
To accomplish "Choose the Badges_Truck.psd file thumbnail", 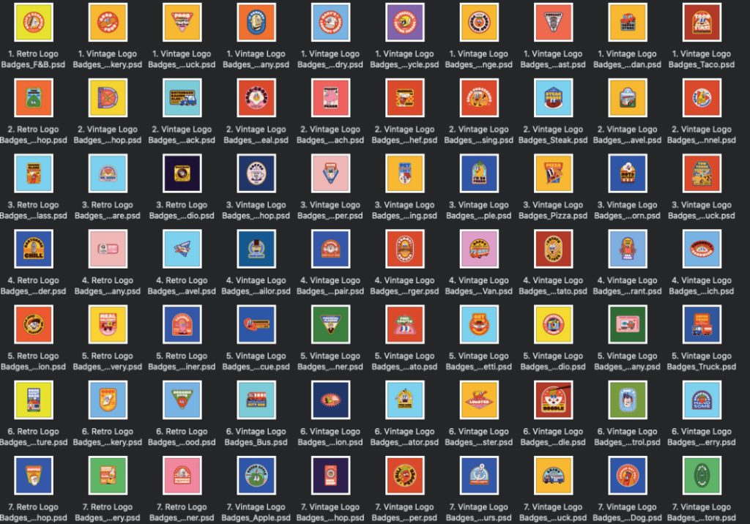I will point(701,324).
